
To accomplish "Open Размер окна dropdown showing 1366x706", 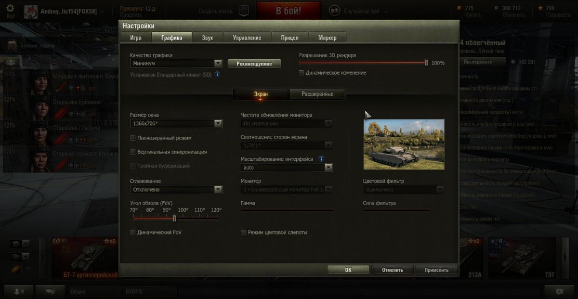I will point(176,124).
